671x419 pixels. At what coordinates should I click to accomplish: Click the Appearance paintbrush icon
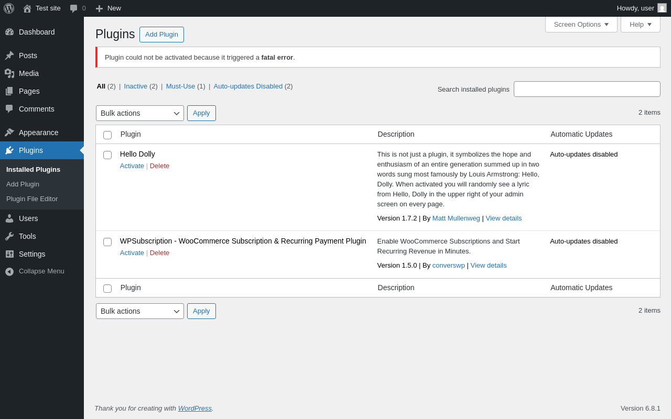pyautogui.click(x=9, y=133)
